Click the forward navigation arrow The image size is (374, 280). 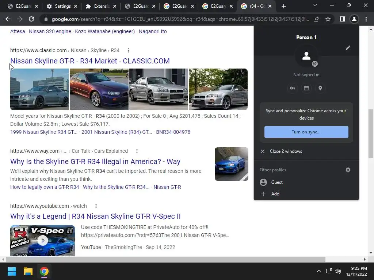point(20,19)
